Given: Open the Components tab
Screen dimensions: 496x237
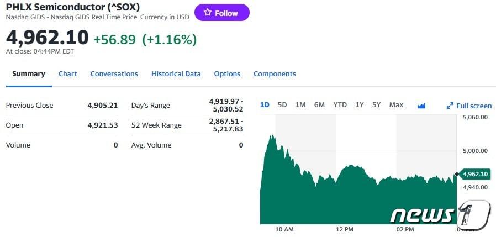Looking at the screenshot, I should click(275, 73).
